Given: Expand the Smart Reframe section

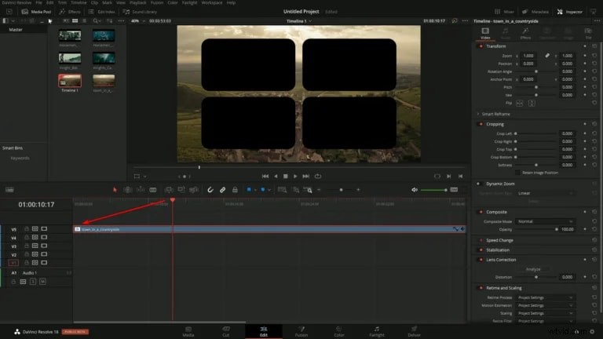Looking at the screenshot, I should point(478,114).
